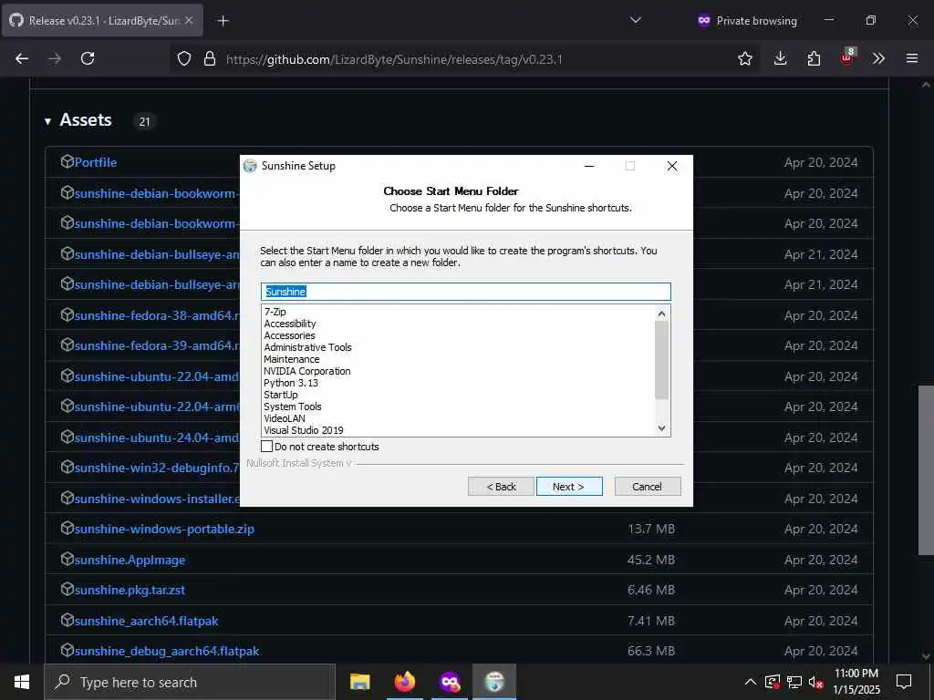Click the folder list scroll up arrow
Viewport: 934px width, 700px height.
(x=662, y=314)
